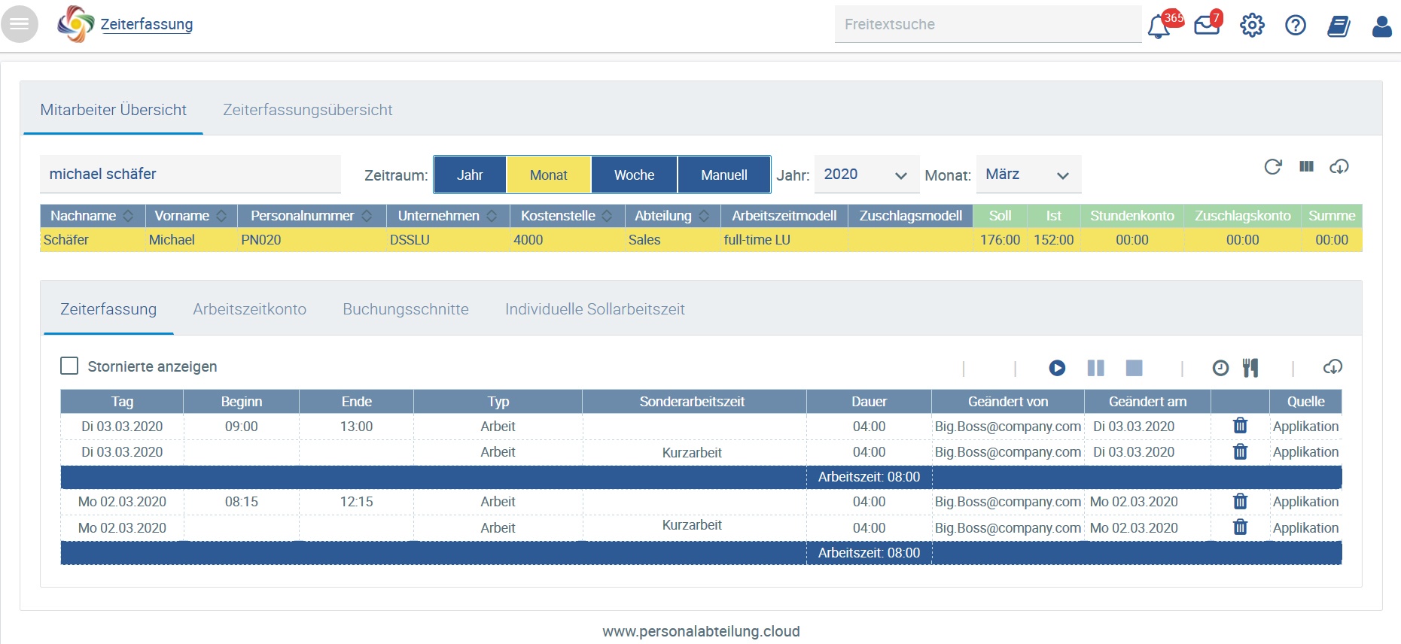Refresh the employee overview
This screenshot has height=644, width=1401.
pos(1273,166)
